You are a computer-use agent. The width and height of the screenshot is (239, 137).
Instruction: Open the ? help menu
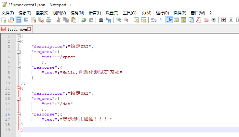(x=211, y=13)
